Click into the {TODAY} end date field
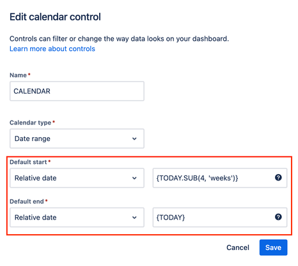The width and height of the screenshot is (298, 266). (220, 218)
